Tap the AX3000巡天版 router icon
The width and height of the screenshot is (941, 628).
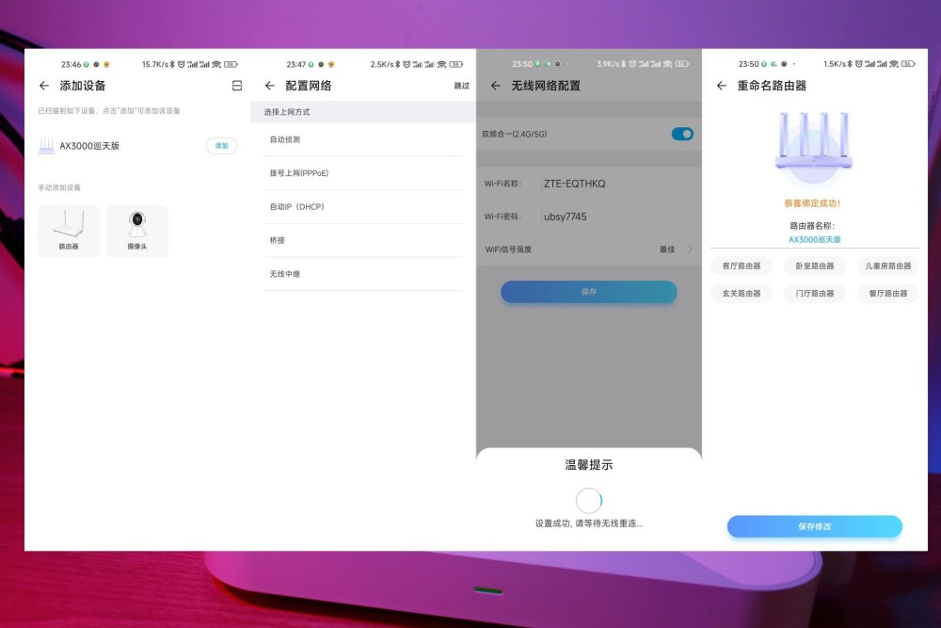[x=46, y=146]
